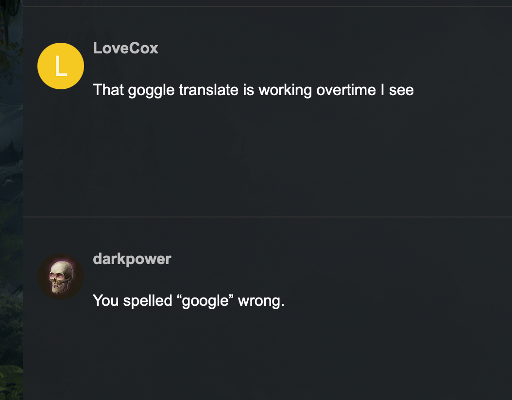Screen dimensions: 512x400
Task: Click darkpower's skull avatar
Action: pos(61,277)
